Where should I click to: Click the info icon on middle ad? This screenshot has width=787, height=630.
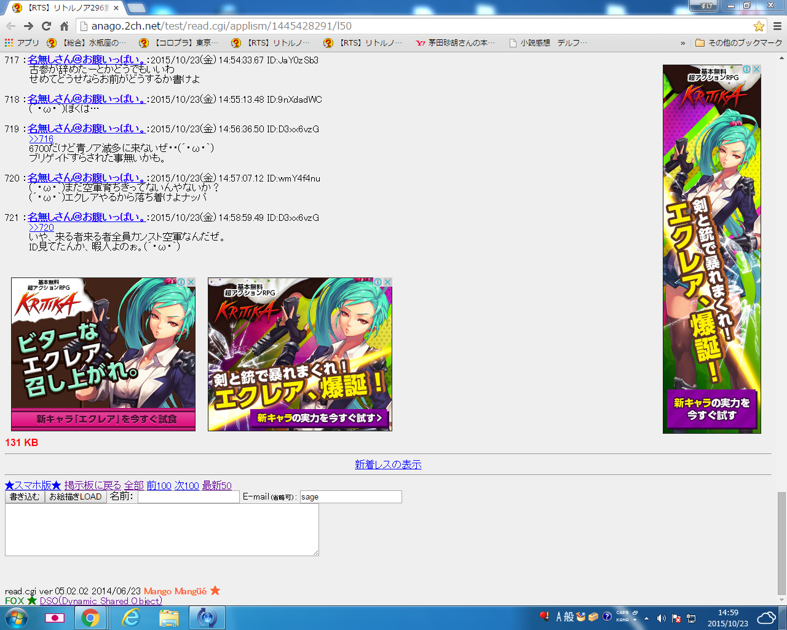tap(378, 282)
